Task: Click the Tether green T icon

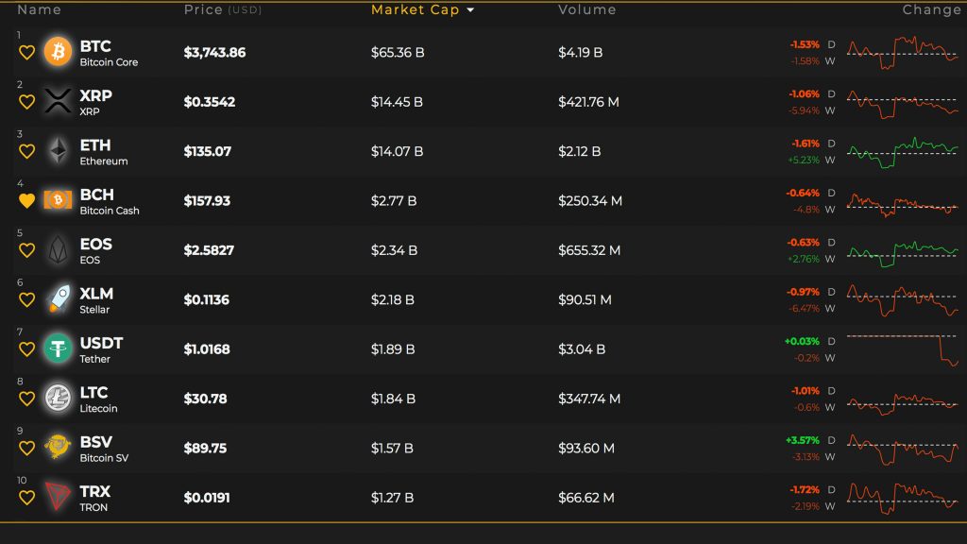Action: [58, 348]
